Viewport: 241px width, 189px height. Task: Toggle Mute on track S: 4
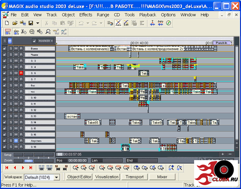16,67
